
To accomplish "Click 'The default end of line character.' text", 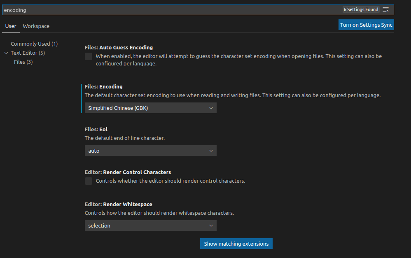I will [125, 138].
